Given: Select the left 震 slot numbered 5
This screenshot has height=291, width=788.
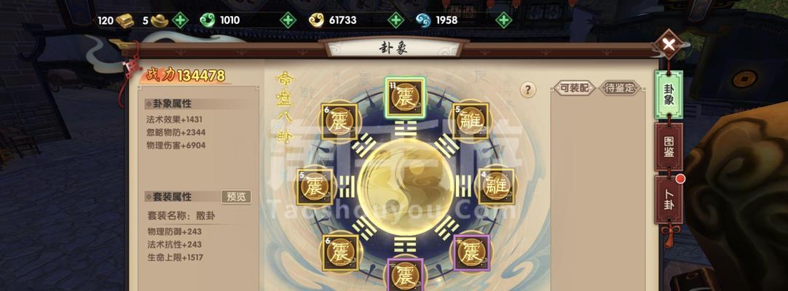Looking at the screenshot, I should [x=315, y=187].
